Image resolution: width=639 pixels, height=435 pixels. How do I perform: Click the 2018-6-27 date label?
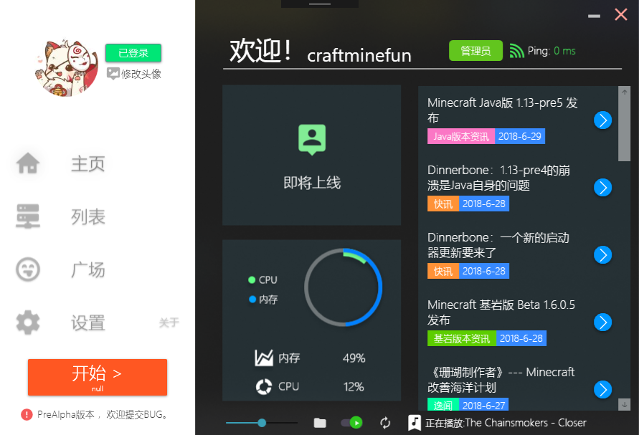click(484, 406)
